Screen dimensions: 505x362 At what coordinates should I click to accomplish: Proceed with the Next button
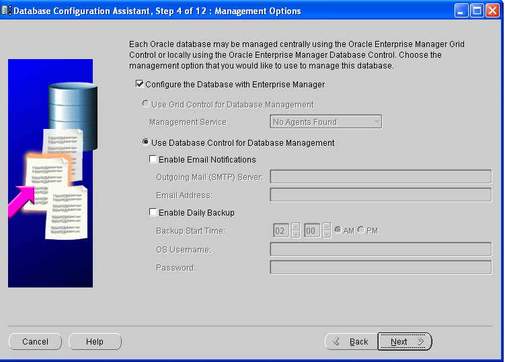pos(405,341)
